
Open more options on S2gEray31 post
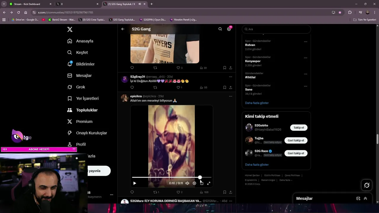[230, 77]
